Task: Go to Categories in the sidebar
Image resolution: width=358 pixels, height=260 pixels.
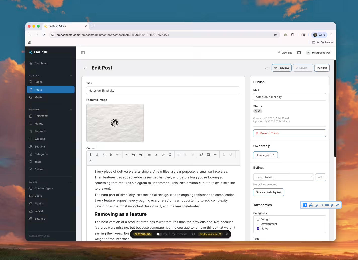Action: point(41,154)
